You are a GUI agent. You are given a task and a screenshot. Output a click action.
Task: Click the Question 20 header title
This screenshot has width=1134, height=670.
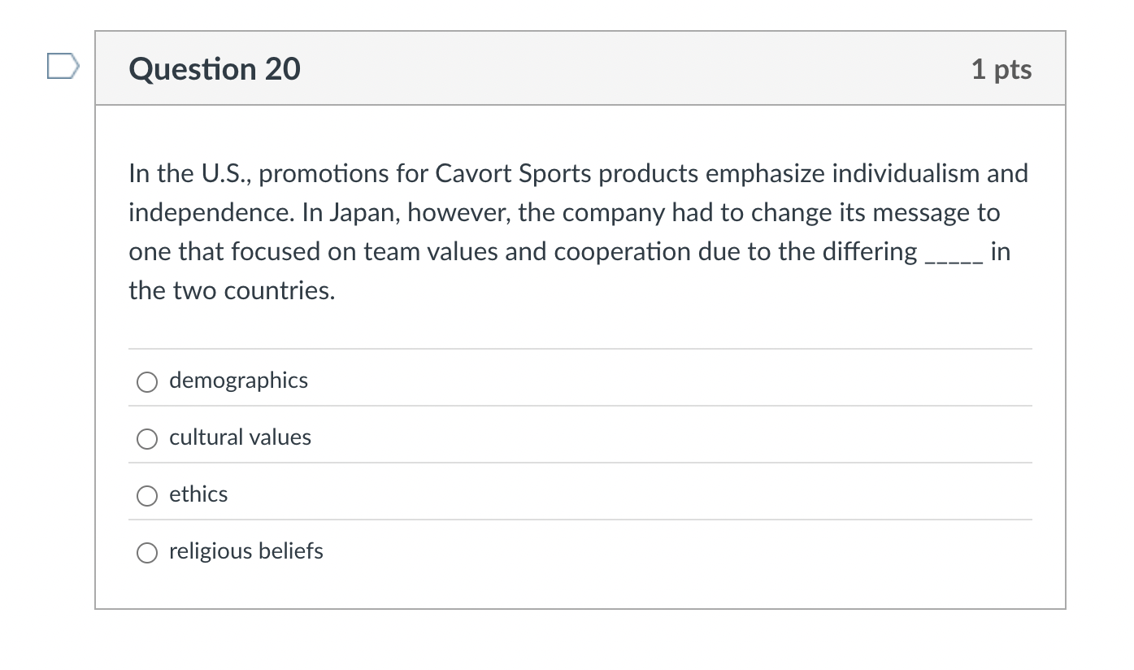pos(215,69)
